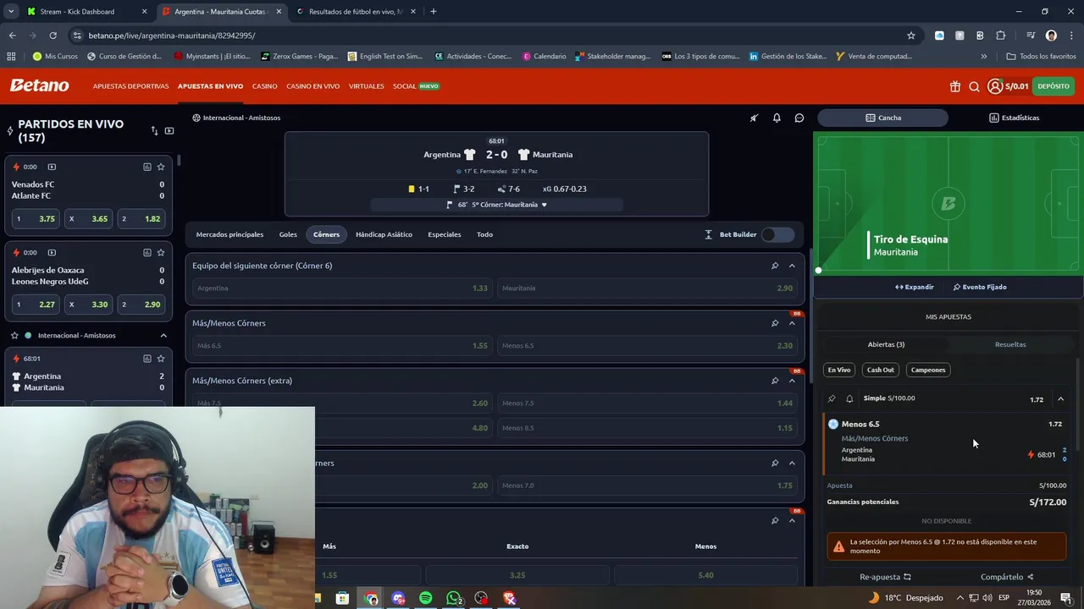This screenshot has height=609, width=1084.
Task: Click the sort arrows icon in Partidos en Vivo
Action: (x=154, y=131)
